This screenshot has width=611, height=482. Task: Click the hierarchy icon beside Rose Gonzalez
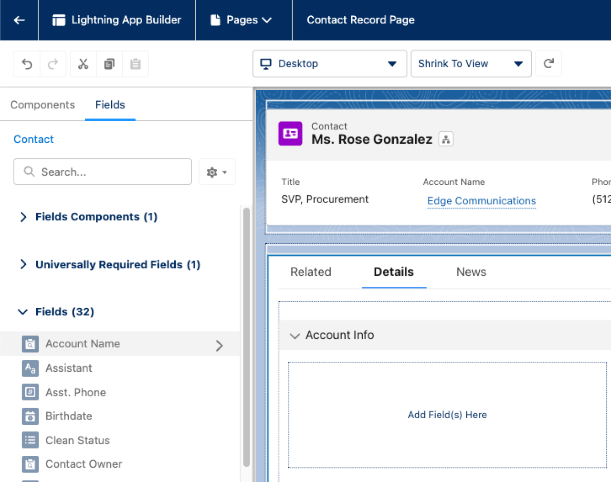click(446, 139)
